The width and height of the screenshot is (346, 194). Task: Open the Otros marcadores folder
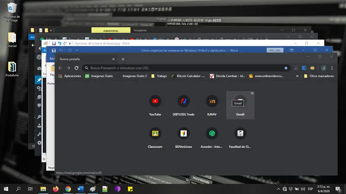click(x=319, y=76)
